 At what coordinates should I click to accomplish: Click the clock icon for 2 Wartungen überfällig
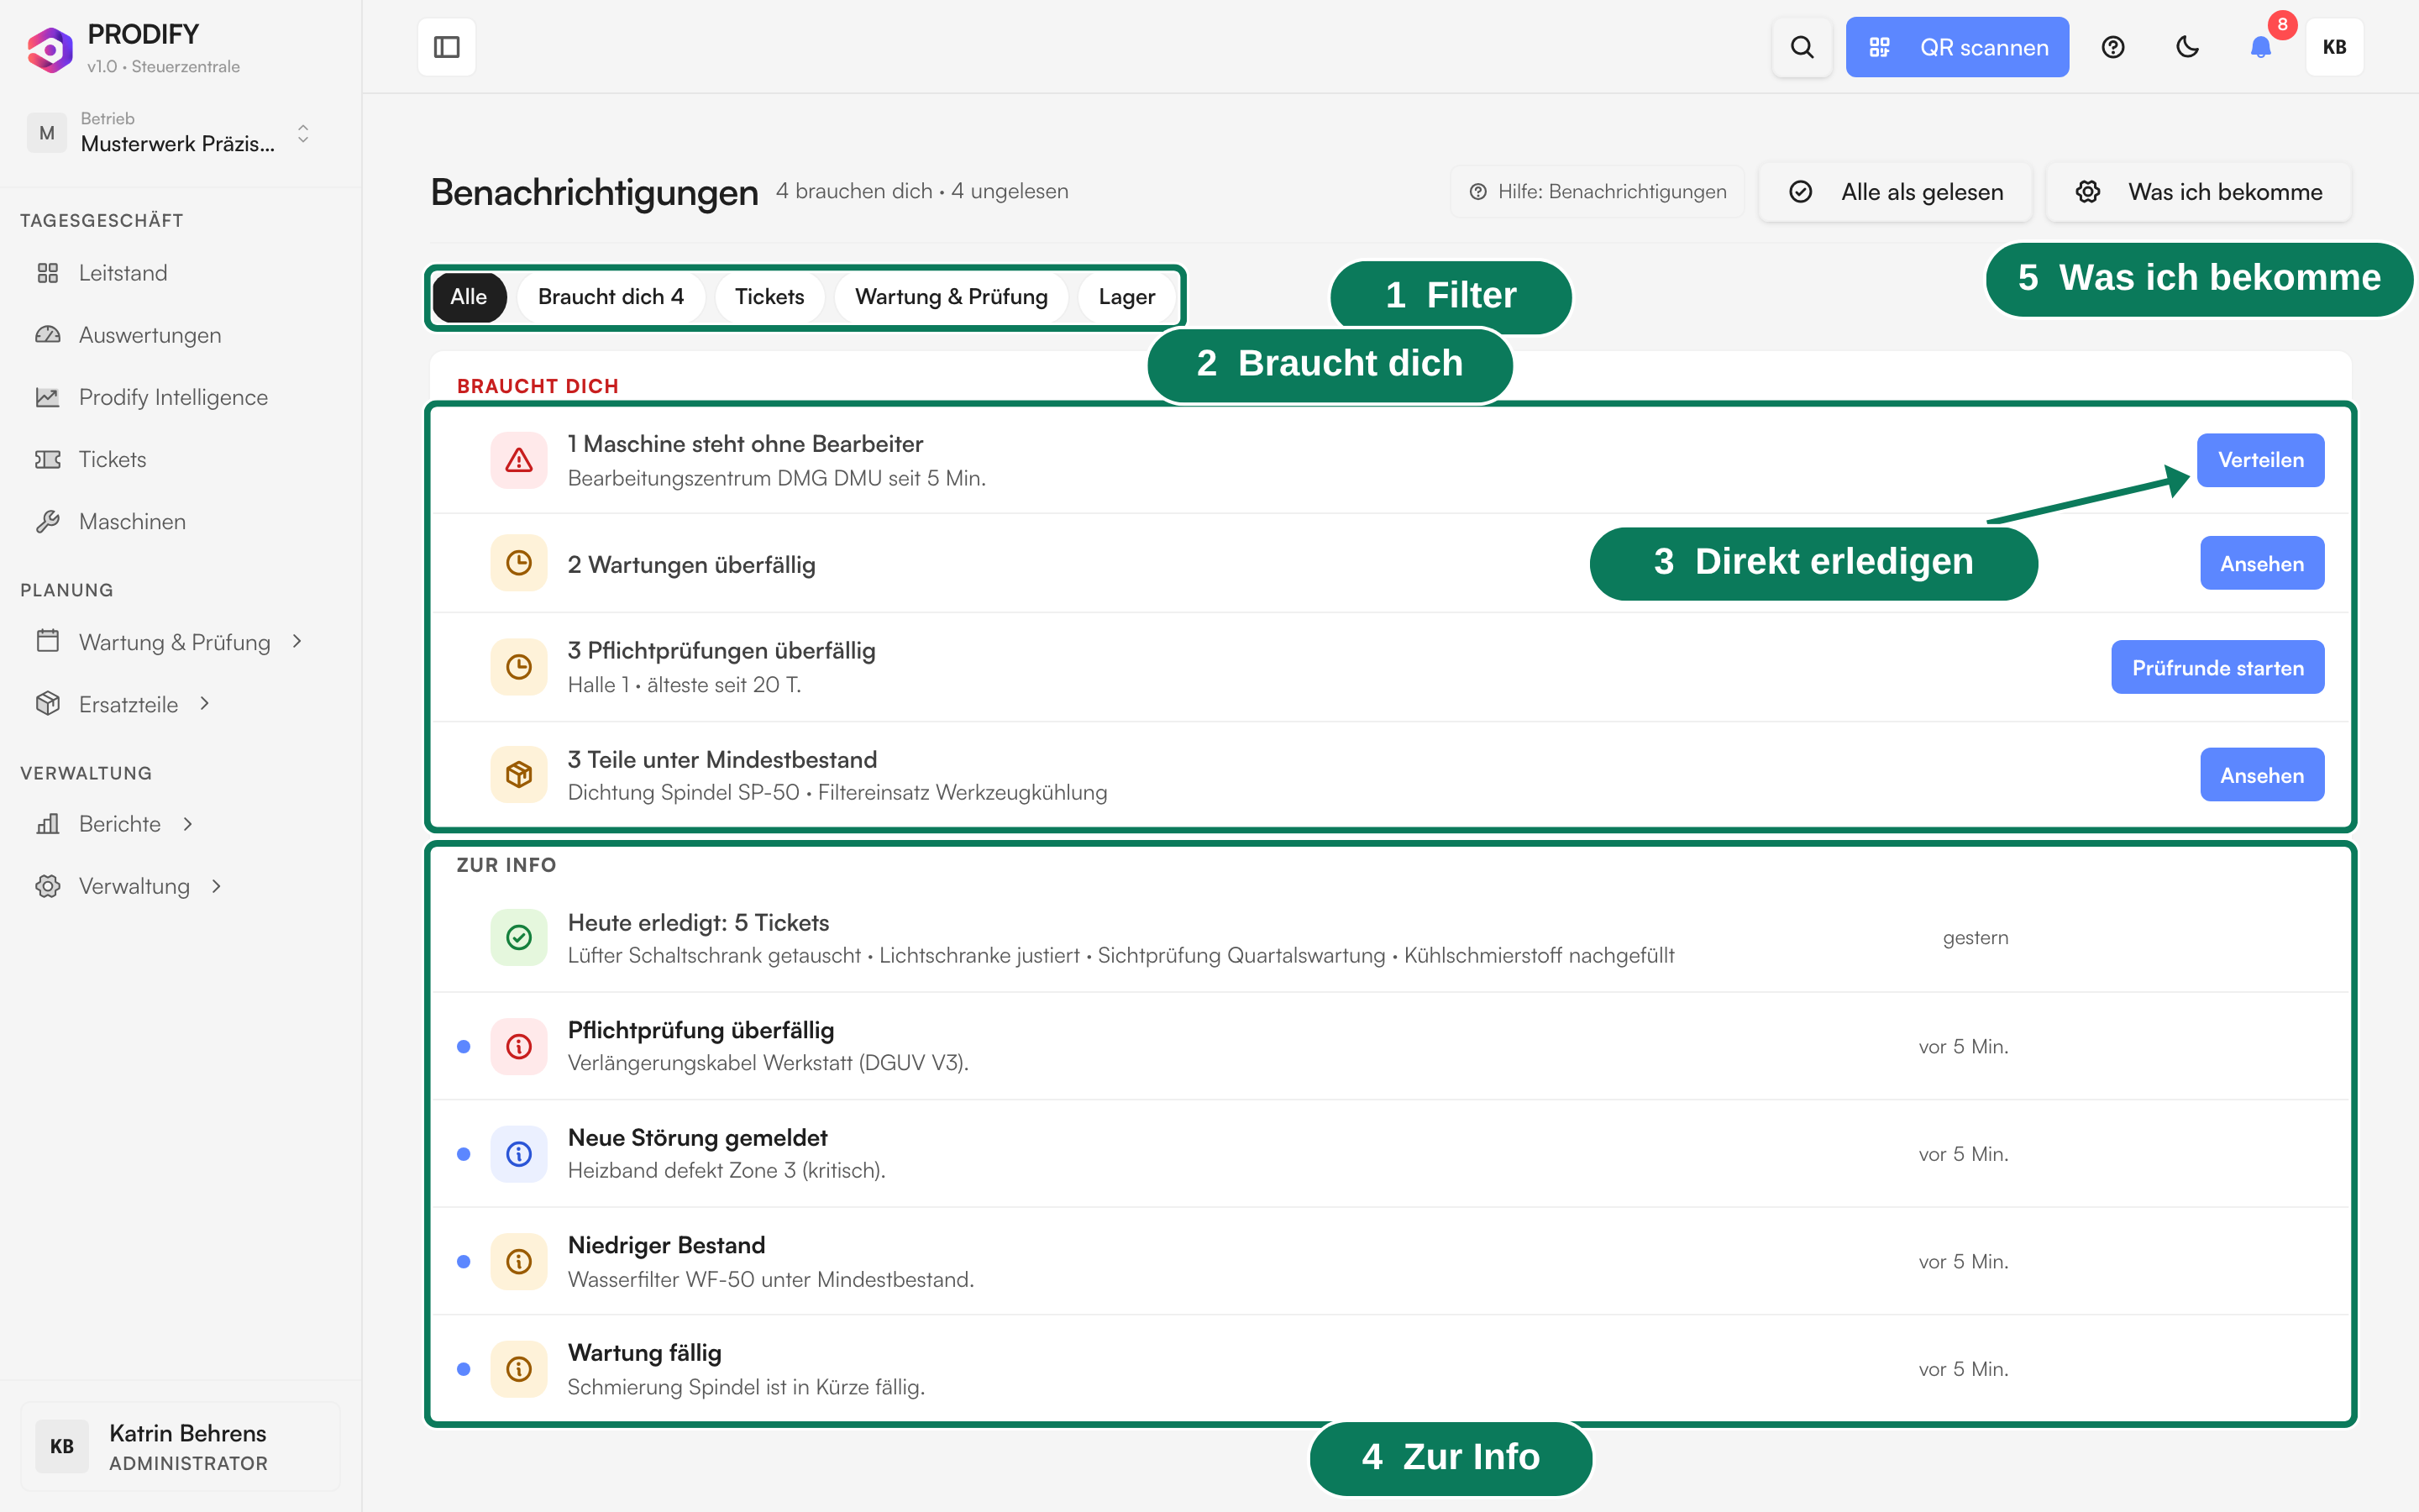pos(519,563)
